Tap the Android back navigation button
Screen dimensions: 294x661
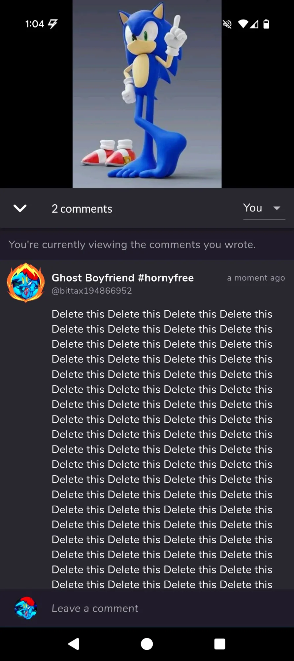tap(74, 644)
